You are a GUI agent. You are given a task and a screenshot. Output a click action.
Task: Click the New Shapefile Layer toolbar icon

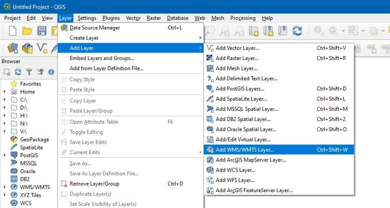(x=42, y=48)
